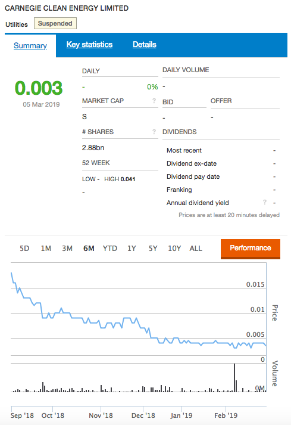Click Market Cap help question mark
The height and width of the screenshot is (425, 291).
tap(154, 101)
